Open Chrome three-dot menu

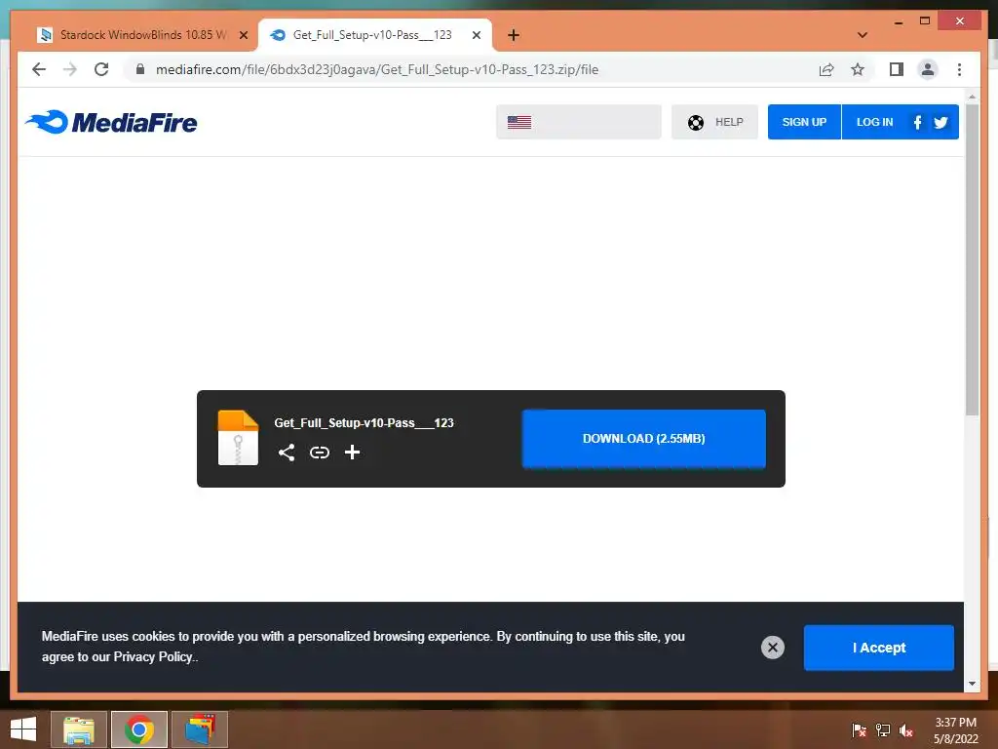point(959,69)
